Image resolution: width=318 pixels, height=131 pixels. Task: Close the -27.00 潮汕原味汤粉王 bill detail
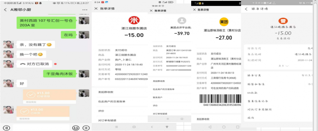coord(194,10)
